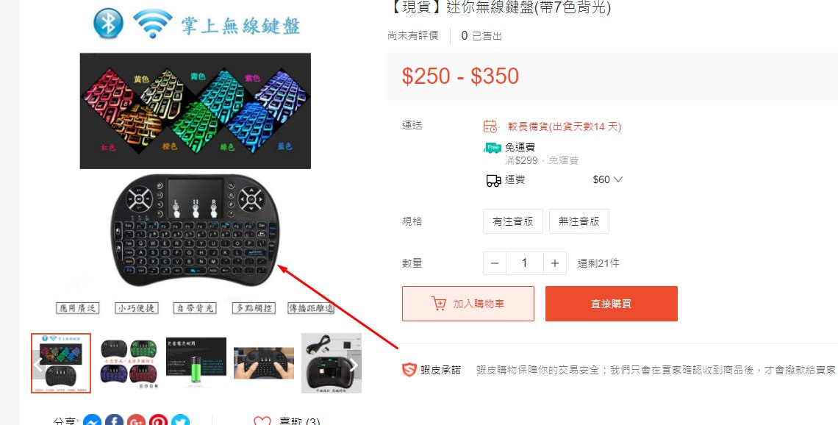Select four-color keyboards thumbnail
Screen dimensions: 838x425
[128, 363]
